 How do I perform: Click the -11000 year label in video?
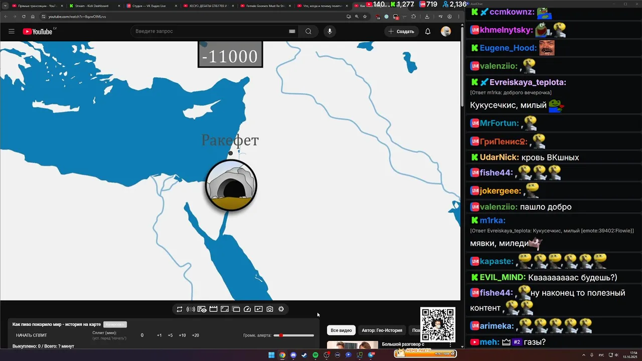pos(230,55)
